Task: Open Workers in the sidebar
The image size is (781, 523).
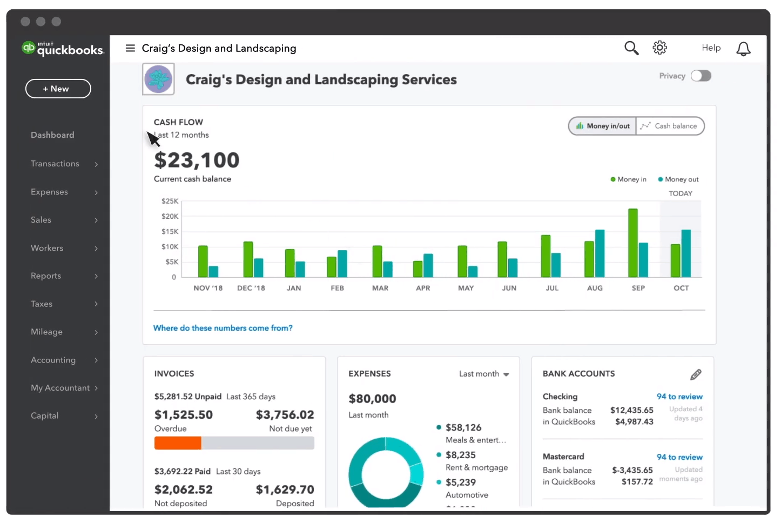Action: tap(47, 248)
